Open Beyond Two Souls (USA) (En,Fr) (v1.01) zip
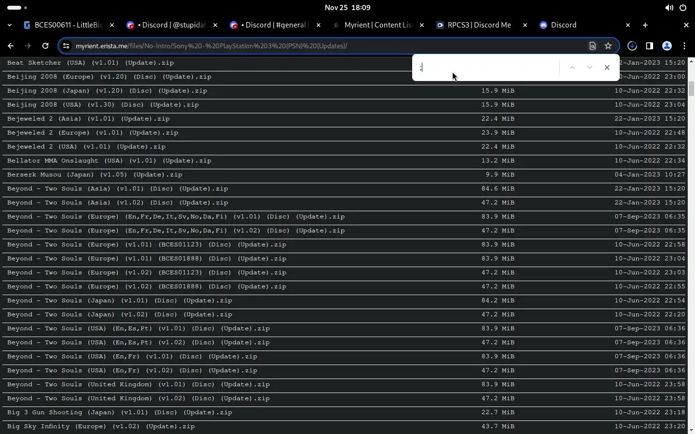This screenshot has height=434, width=695. click(132, 356)
